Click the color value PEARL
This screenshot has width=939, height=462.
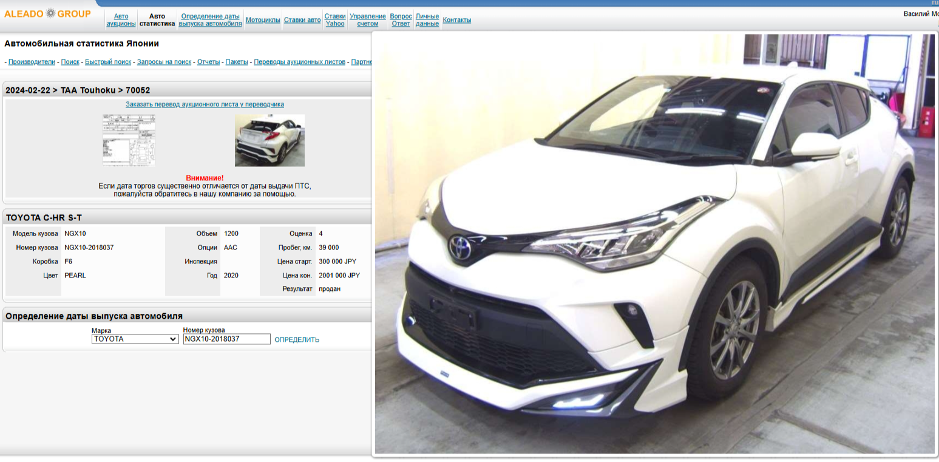(75, 276)
